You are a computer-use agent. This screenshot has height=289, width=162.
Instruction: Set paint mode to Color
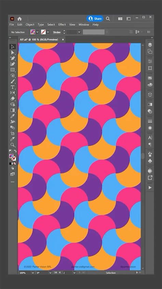(10, 163)
